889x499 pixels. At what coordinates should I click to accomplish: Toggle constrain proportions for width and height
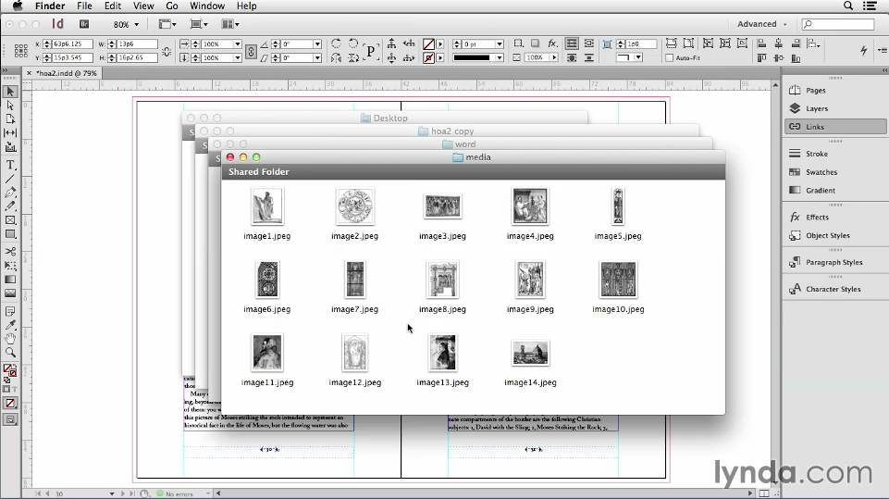167,51
